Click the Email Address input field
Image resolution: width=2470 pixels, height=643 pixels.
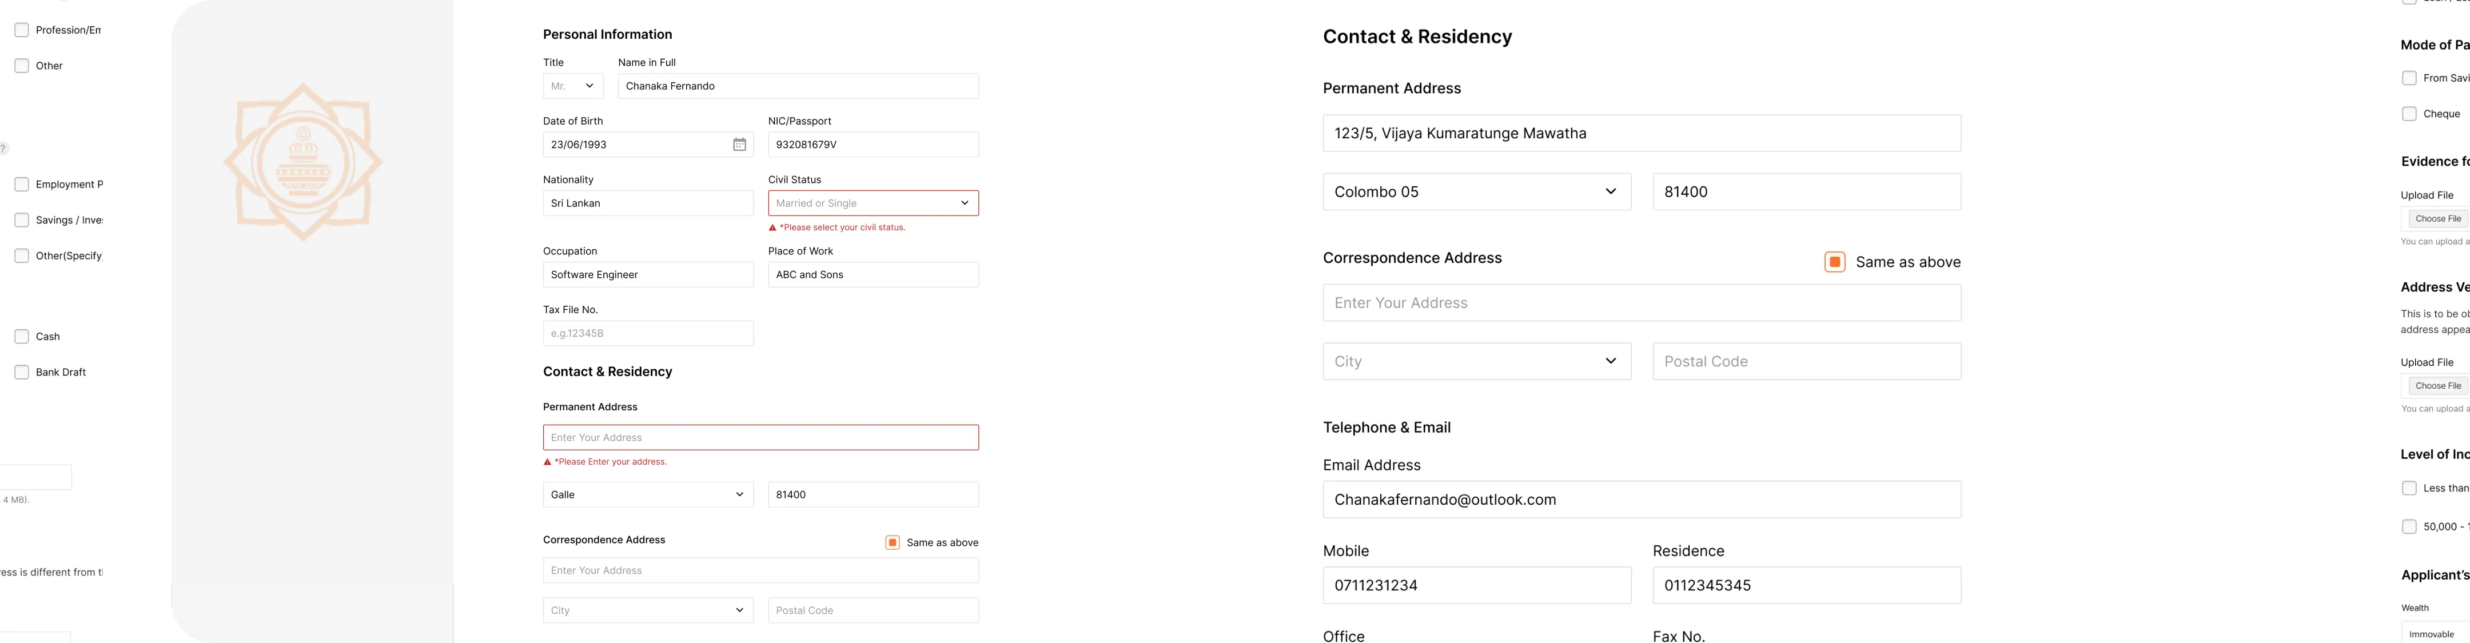(1642, 500)
